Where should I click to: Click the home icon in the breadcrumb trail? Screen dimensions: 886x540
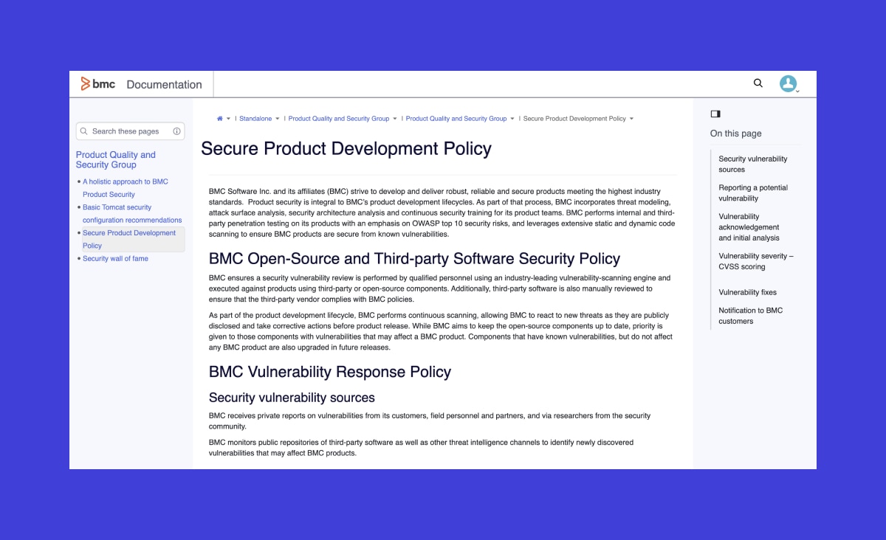tap(219, 118)
